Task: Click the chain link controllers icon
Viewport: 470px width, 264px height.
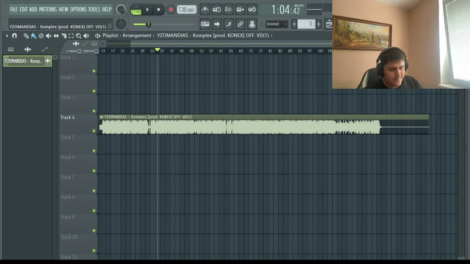Action: click(240, 24)
